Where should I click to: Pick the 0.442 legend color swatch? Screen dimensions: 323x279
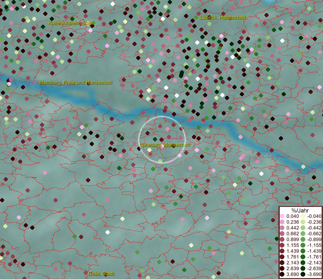tap(282, 228)
